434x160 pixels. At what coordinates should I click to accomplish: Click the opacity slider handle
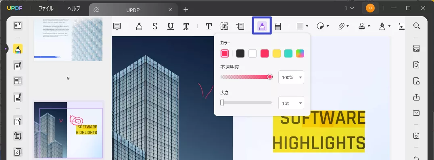click(x=270, y=77)
